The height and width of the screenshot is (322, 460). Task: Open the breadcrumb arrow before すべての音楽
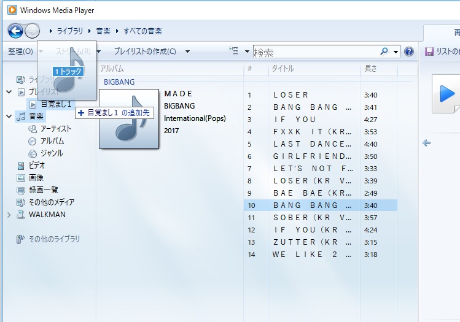point(117,31)
